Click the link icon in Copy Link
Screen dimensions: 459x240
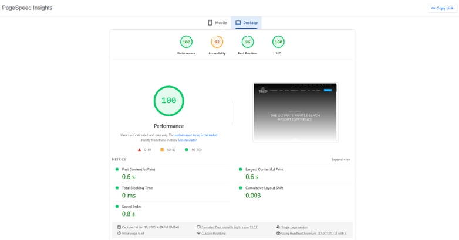[x=433, y=8]
